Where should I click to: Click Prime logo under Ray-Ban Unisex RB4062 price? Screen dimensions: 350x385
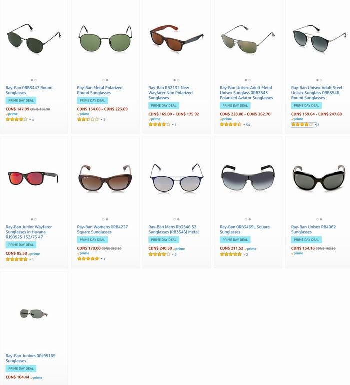click(x=297, y=253)
